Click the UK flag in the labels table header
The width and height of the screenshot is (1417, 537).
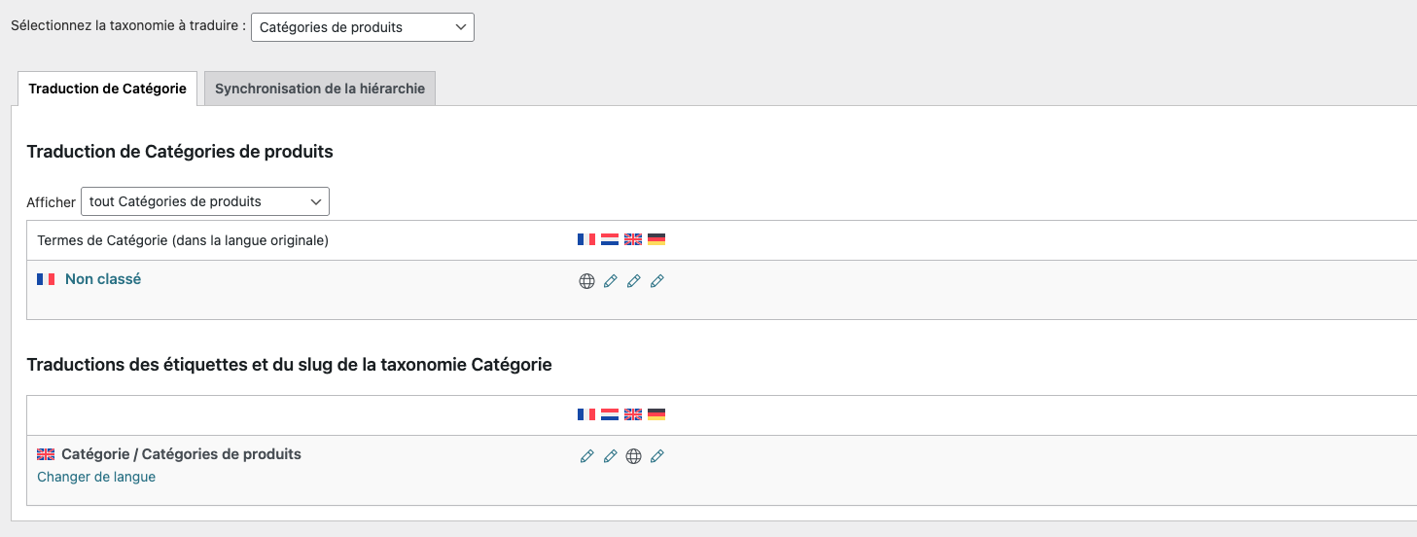pos(633,414)
